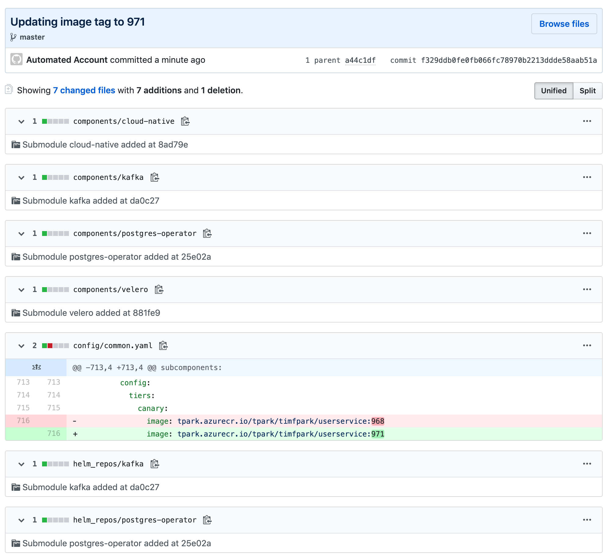Copy file path for helm_repos/postgres-operator
The image size is (610, 556).
(207, 520)
